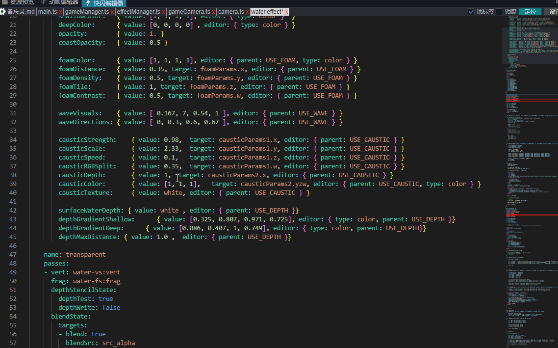Click the 'foamColor:' property name
This screenshot has height=348, width=558.
(x=76, y=60)
